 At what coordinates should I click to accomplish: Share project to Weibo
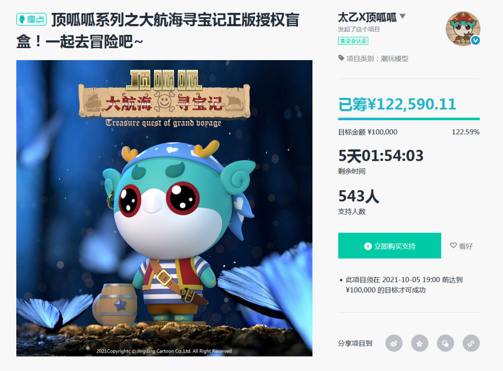(394, 343)
